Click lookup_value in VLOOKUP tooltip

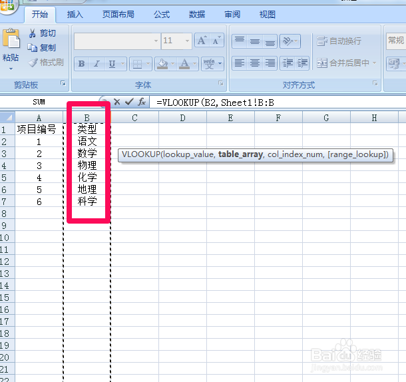[x=189, y=154]
